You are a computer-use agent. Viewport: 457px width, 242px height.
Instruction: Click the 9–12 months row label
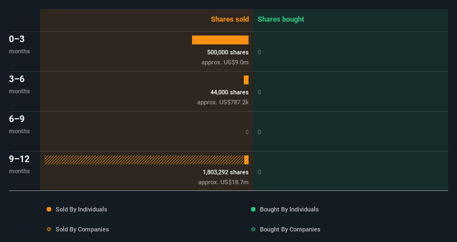pos(19,164)
